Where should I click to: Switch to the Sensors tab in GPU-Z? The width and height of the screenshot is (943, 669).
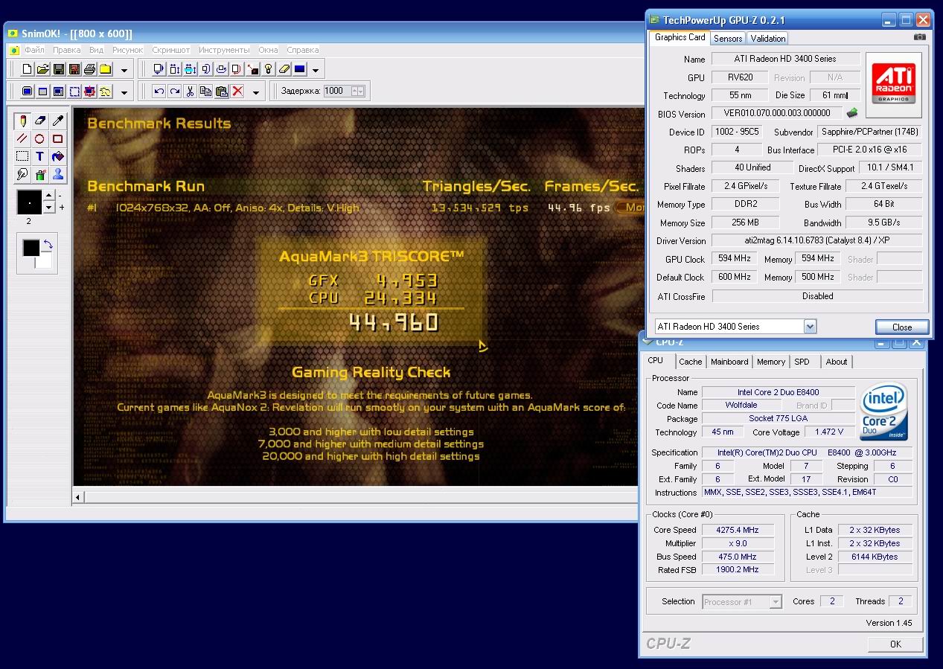coord(728,38)
